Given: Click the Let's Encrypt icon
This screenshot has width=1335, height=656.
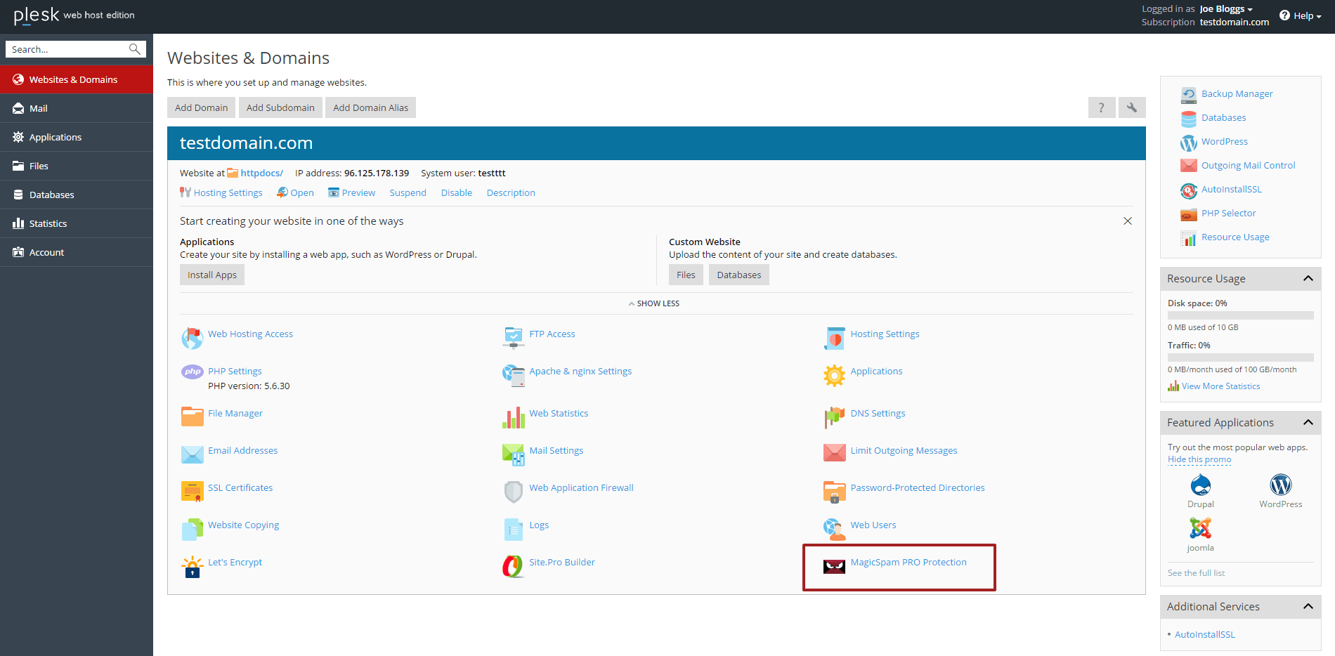Looking at the screenshot, I should (192, 566).
